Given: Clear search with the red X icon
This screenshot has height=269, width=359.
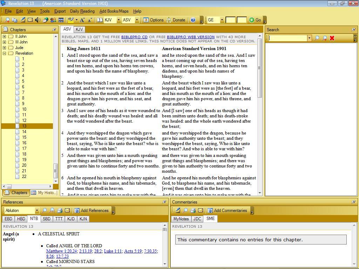Looking at the screenshot, I should click(x=332, y=38).
